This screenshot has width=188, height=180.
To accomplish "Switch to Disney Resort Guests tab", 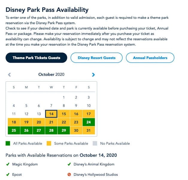I will (x=96, y=58).
